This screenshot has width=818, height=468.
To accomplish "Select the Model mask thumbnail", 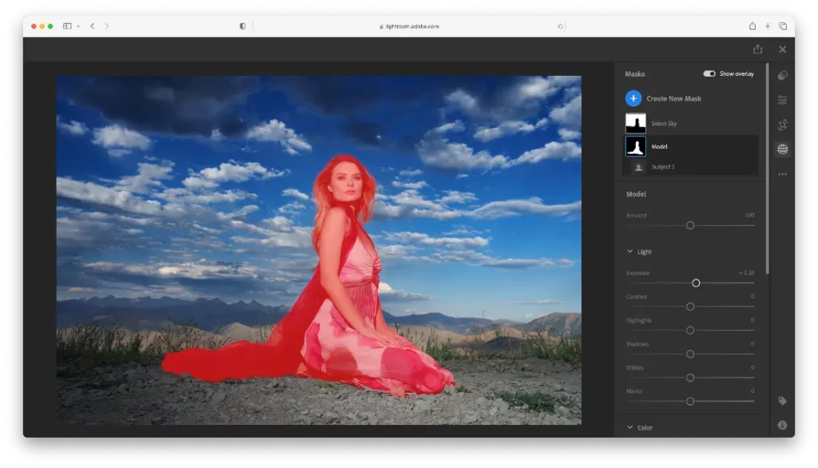I will [635, 147].
